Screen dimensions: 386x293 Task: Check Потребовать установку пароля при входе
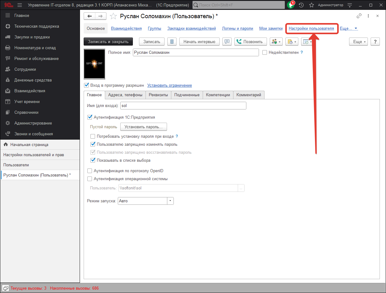(x=93, y=136)
